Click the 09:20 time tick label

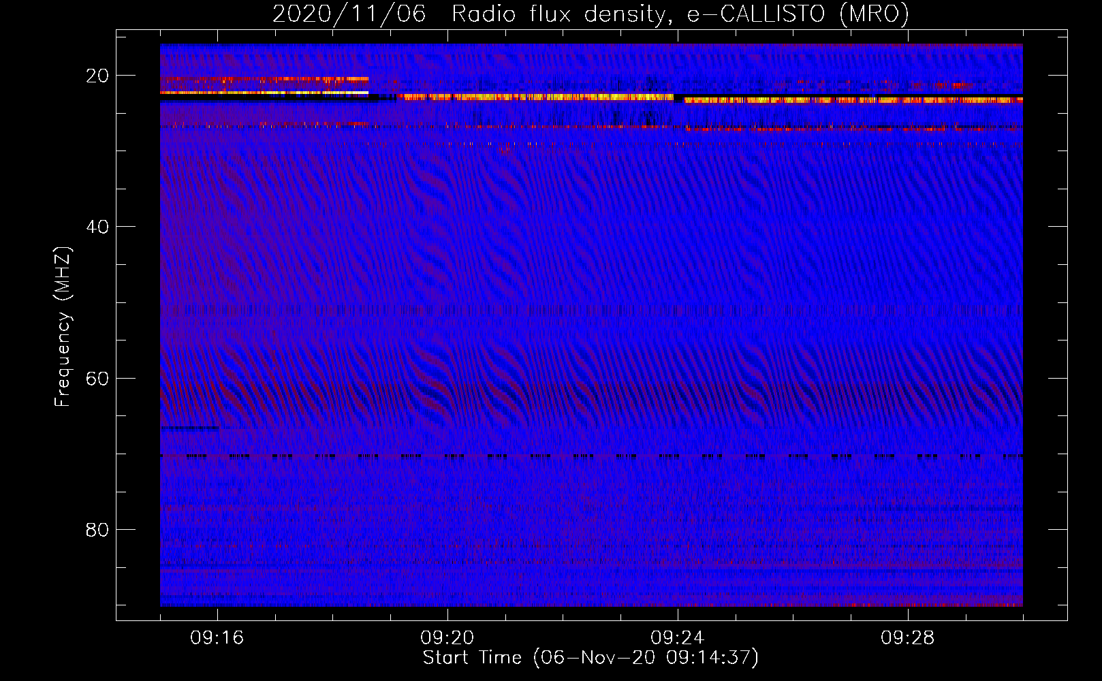click(447, 638)
